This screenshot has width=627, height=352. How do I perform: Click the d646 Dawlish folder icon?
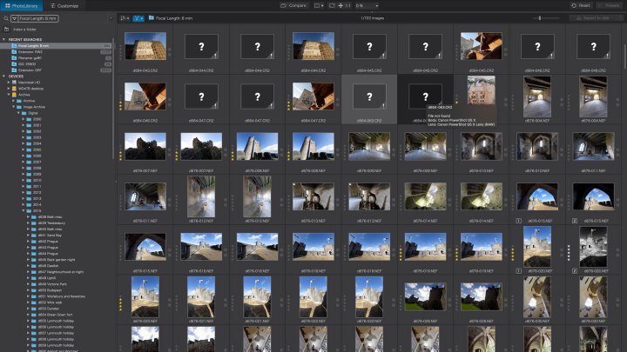[34, 266]
